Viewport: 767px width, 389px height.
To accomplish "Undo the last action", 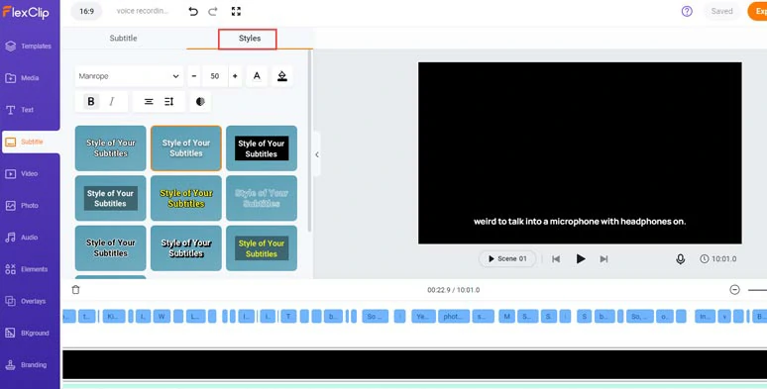I will coord(193,11).
